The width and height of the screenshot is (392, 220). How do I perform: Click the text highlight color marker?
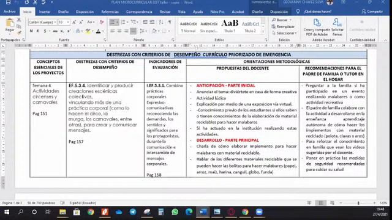88,31
